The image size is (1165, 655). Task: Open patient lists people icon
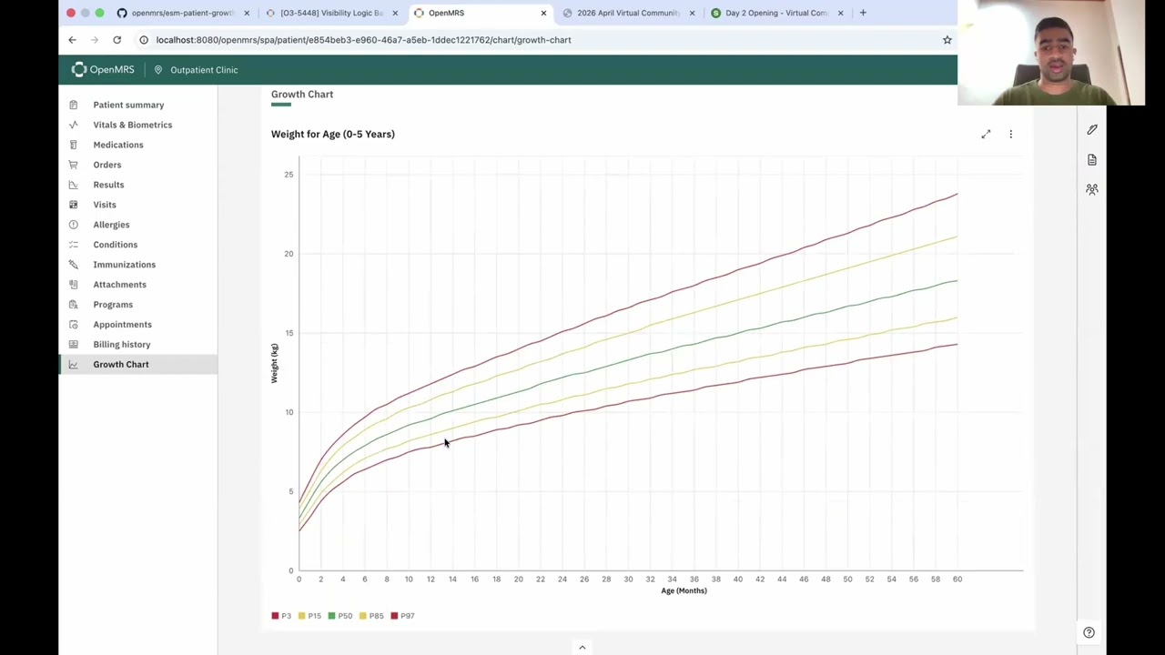pyautogui.click(x=1092, y=189)
